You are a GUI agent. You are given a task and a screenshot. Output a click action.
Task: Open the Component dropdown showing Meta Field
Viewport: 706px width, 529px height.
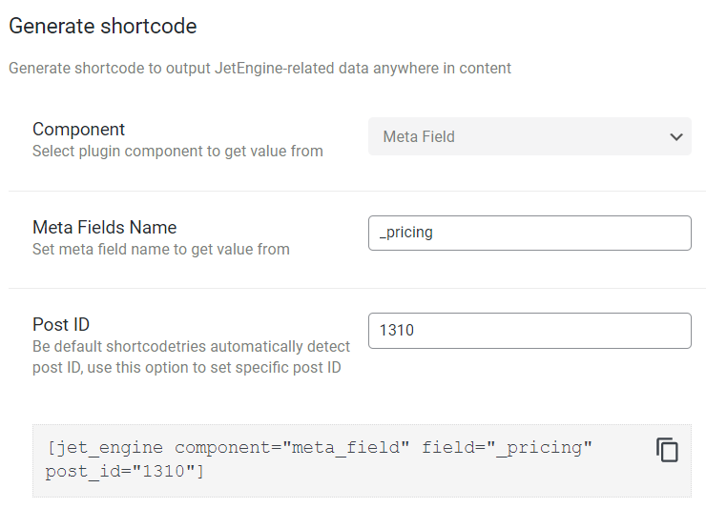point(529,136)
